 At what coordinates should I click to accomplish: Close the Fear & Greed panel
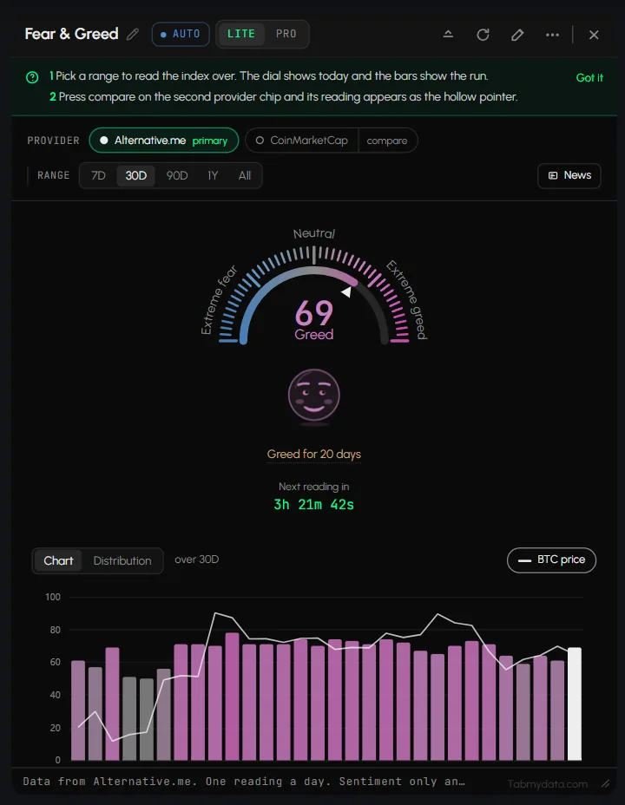point(595,35)
